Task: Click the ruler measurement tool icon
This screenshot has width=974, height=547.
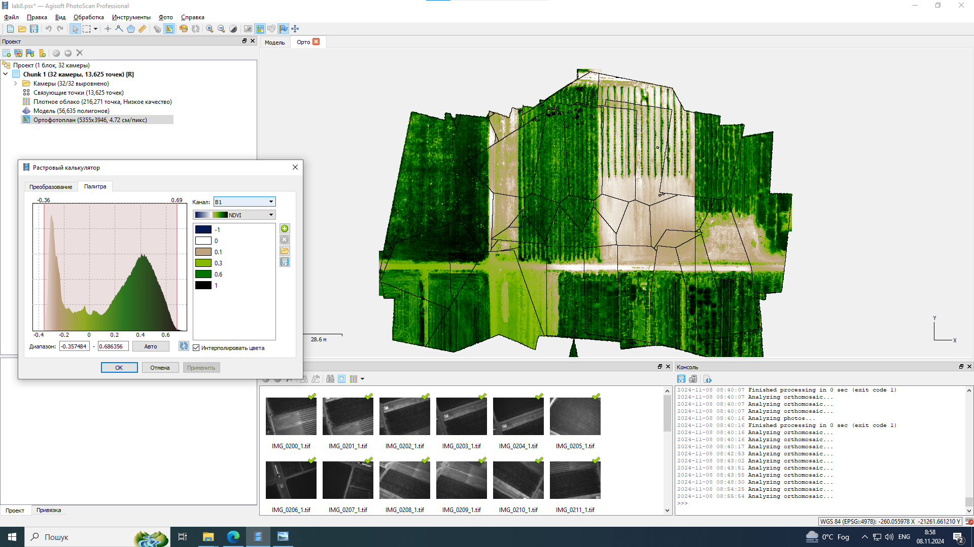Action: pyautogui.click(x=143, y=29)
